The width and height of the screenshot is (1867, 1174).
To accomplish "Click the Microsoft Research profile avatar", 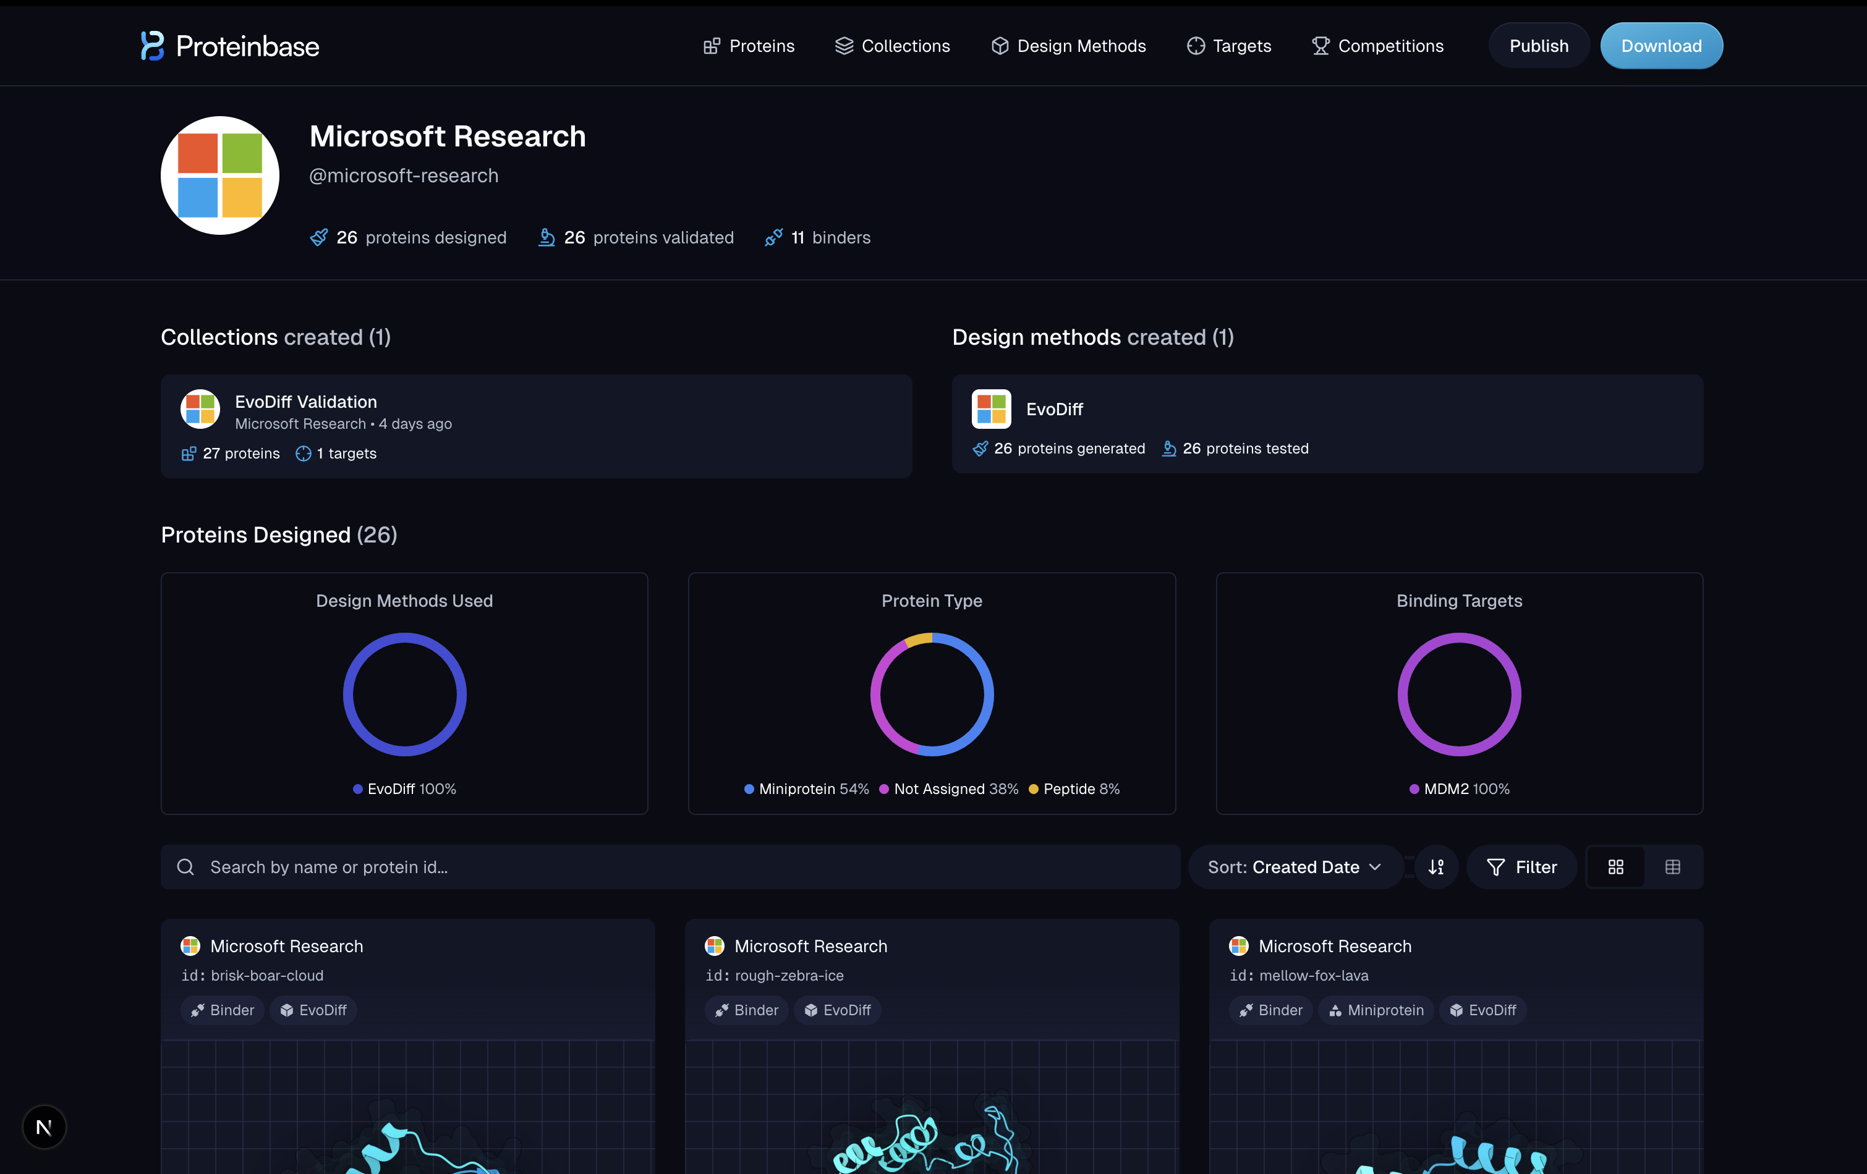I will pyautogui.click(x=220, y=175).
